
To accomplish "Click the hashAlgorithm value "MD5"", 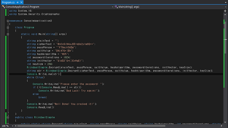I will coord(64,54).
